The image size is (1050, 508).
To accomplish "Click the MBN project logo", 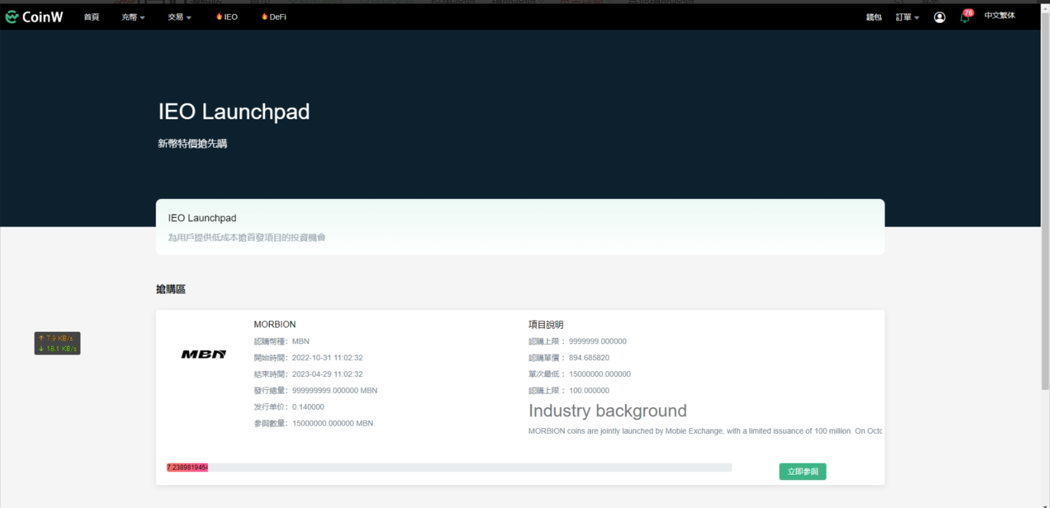I will coord(203,354).
